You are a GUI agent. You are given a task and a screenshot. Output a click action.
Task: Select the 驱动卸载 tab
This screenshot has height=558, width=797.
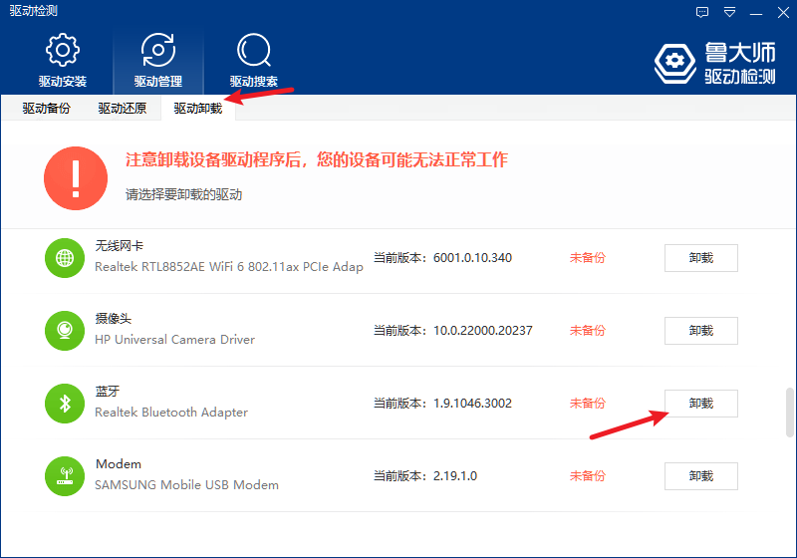point(198,109)
